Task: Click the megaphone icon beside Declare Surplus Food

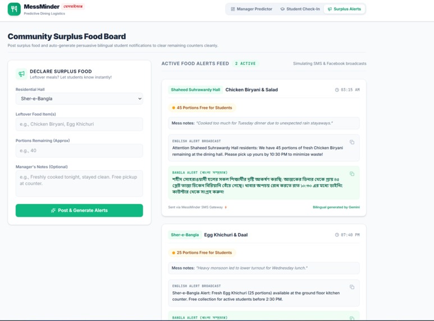Action: 21,74
